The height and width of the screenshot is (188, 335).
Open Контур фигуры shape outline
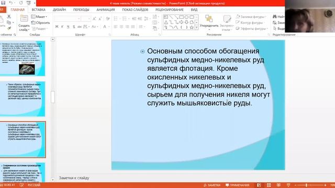(250, 22)
